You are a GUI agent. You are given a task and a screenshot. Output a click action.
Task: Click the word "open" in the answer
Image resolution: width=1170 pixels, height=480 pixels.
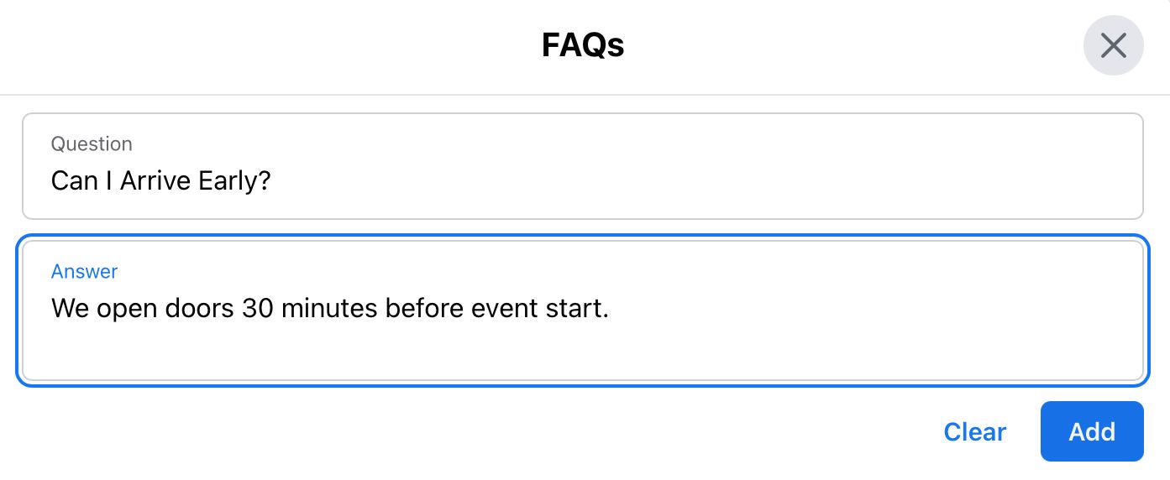127,309
